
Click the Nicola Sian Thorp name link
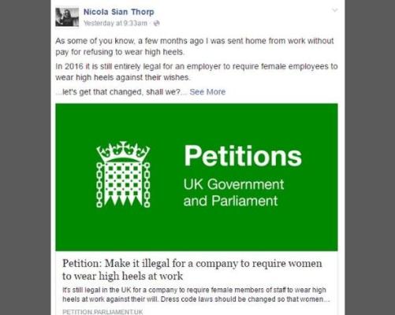click(119, 12)
